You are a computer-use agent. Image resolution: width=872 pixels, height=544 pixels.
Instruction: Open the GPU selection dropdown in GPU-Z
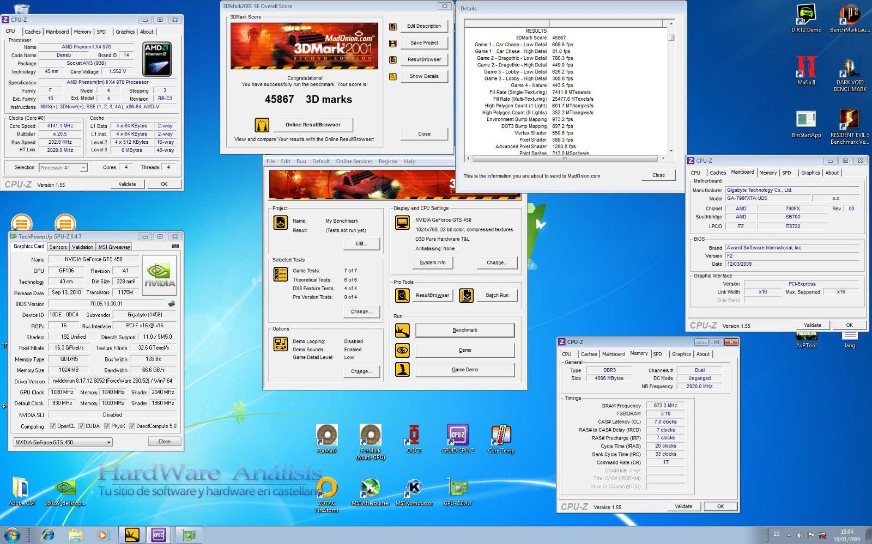tap(63, 442)
